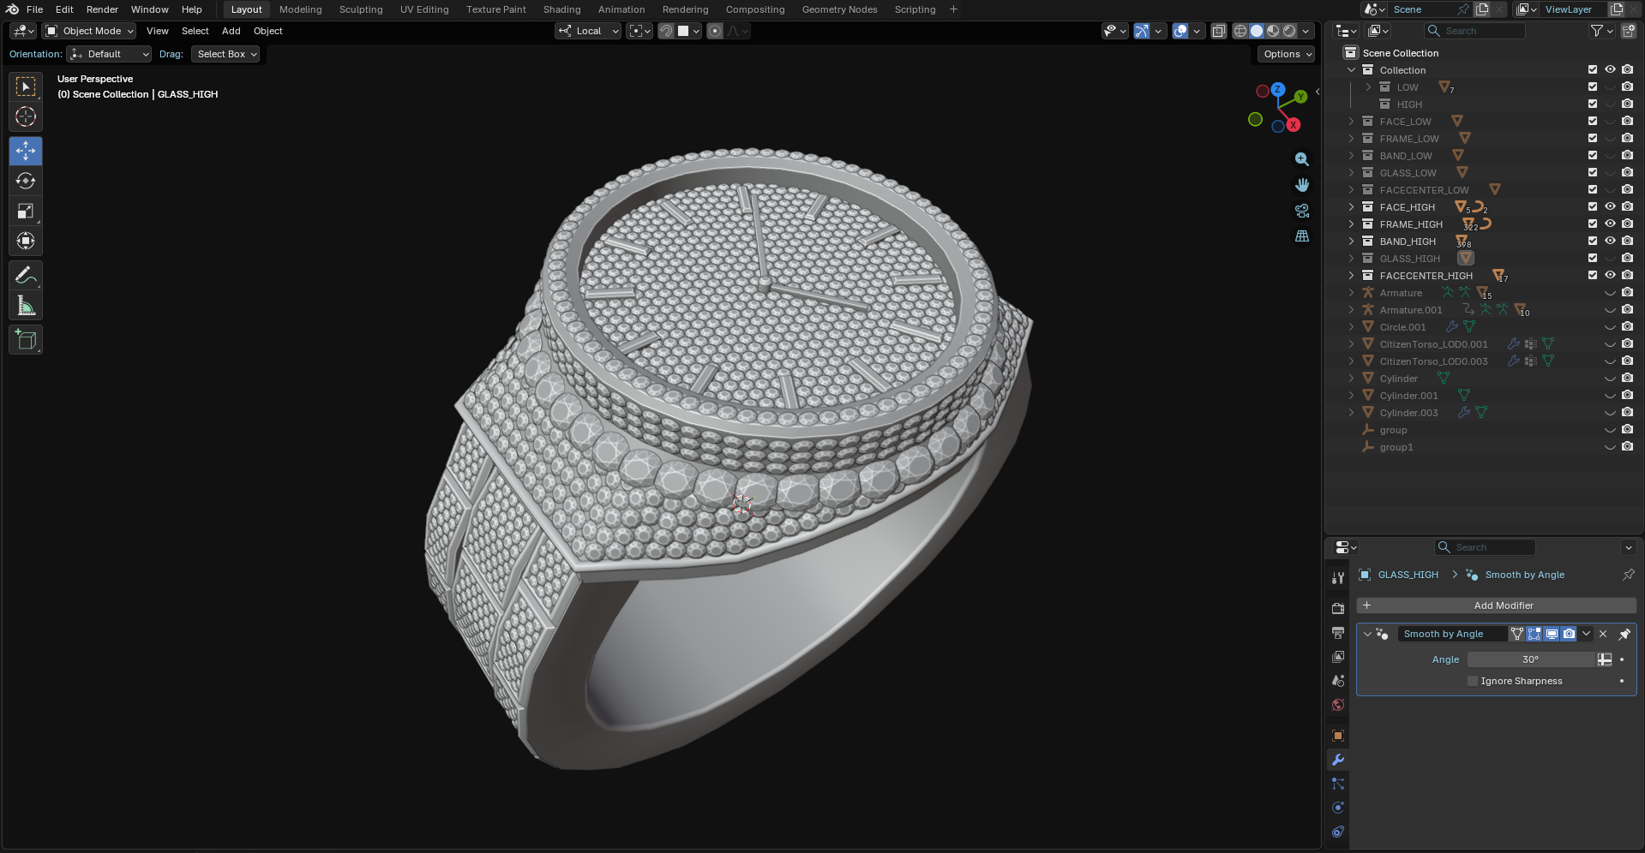The width and height of the screenshot is (1645, 853).
Task: Select the Cursor tool in the toolbar
Action: tap(26, 116)
